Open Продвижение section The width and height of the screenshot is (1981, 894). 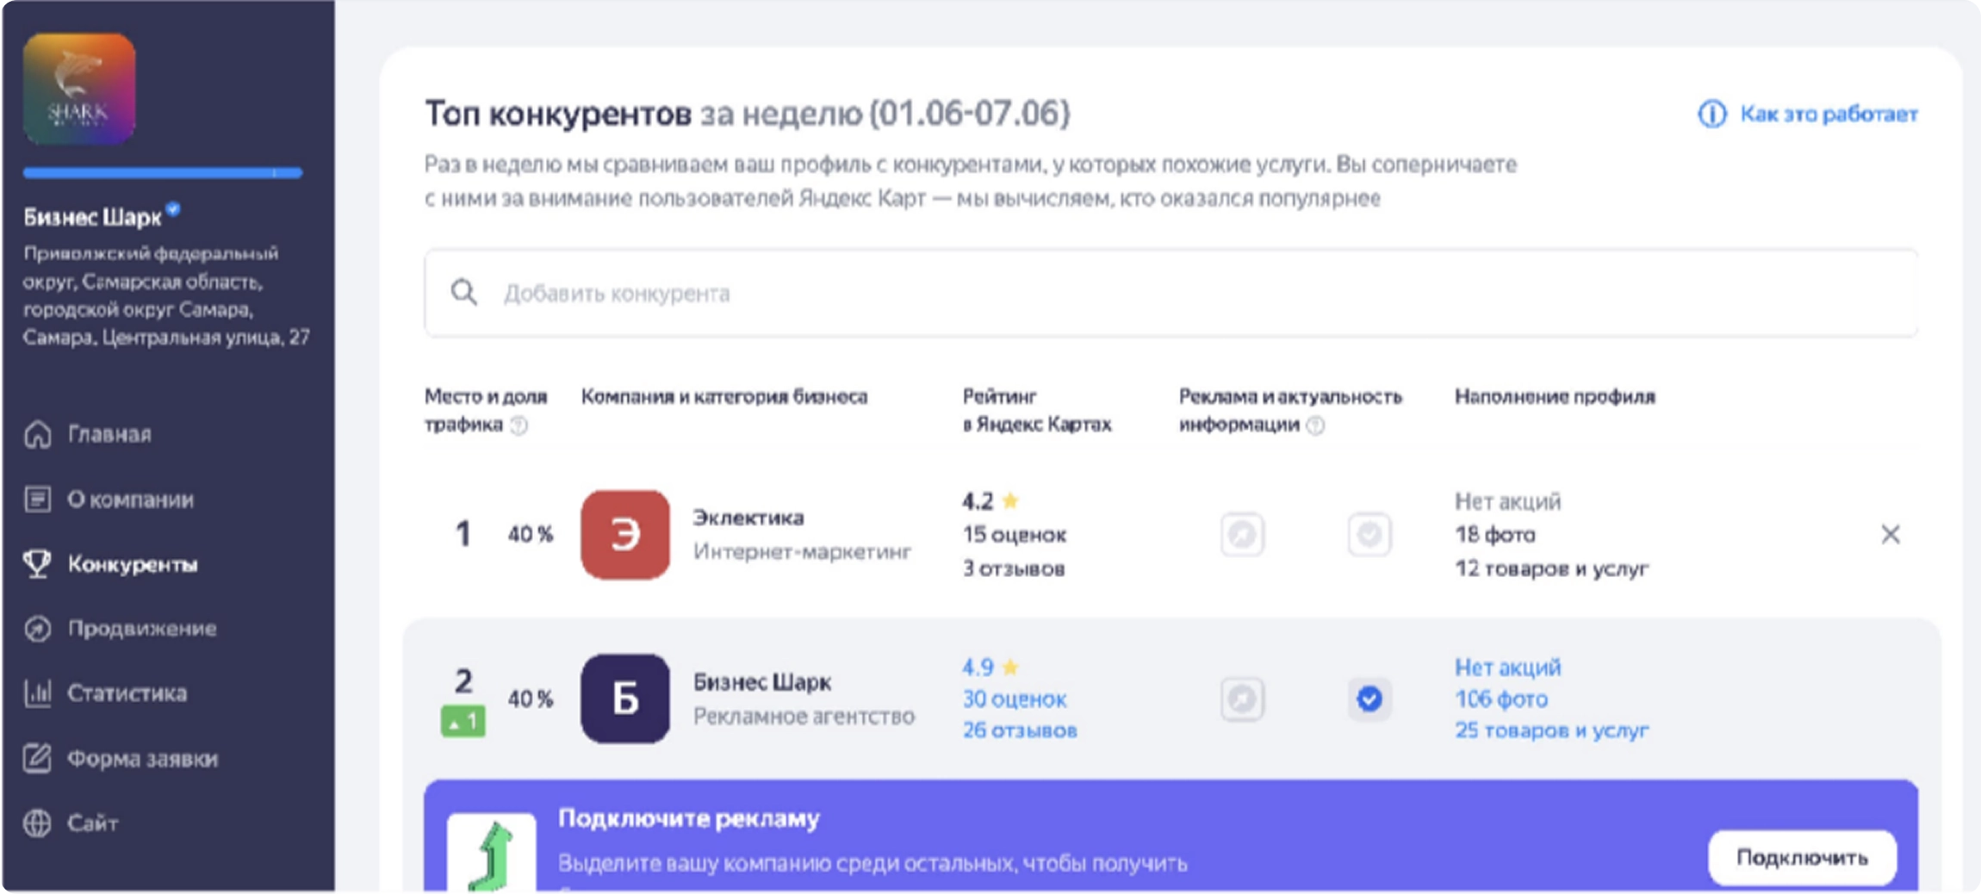(x=142, y=629)
